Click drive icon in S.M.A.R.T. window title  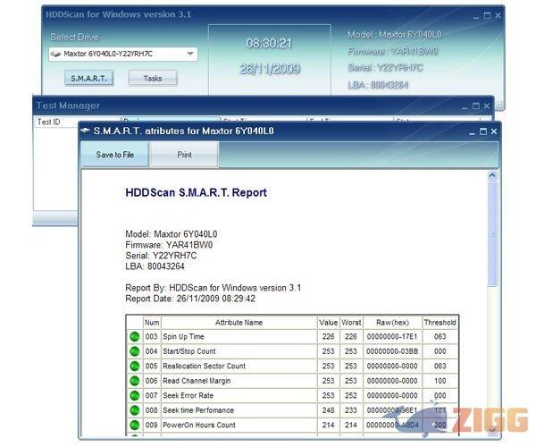click(85, 131)
